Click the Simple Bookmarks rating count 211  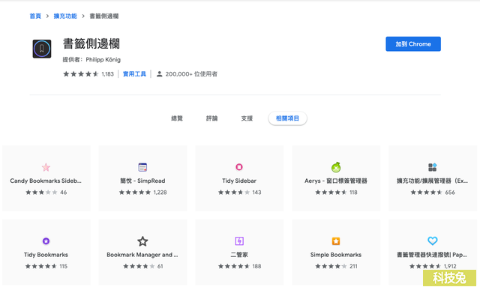353,267
